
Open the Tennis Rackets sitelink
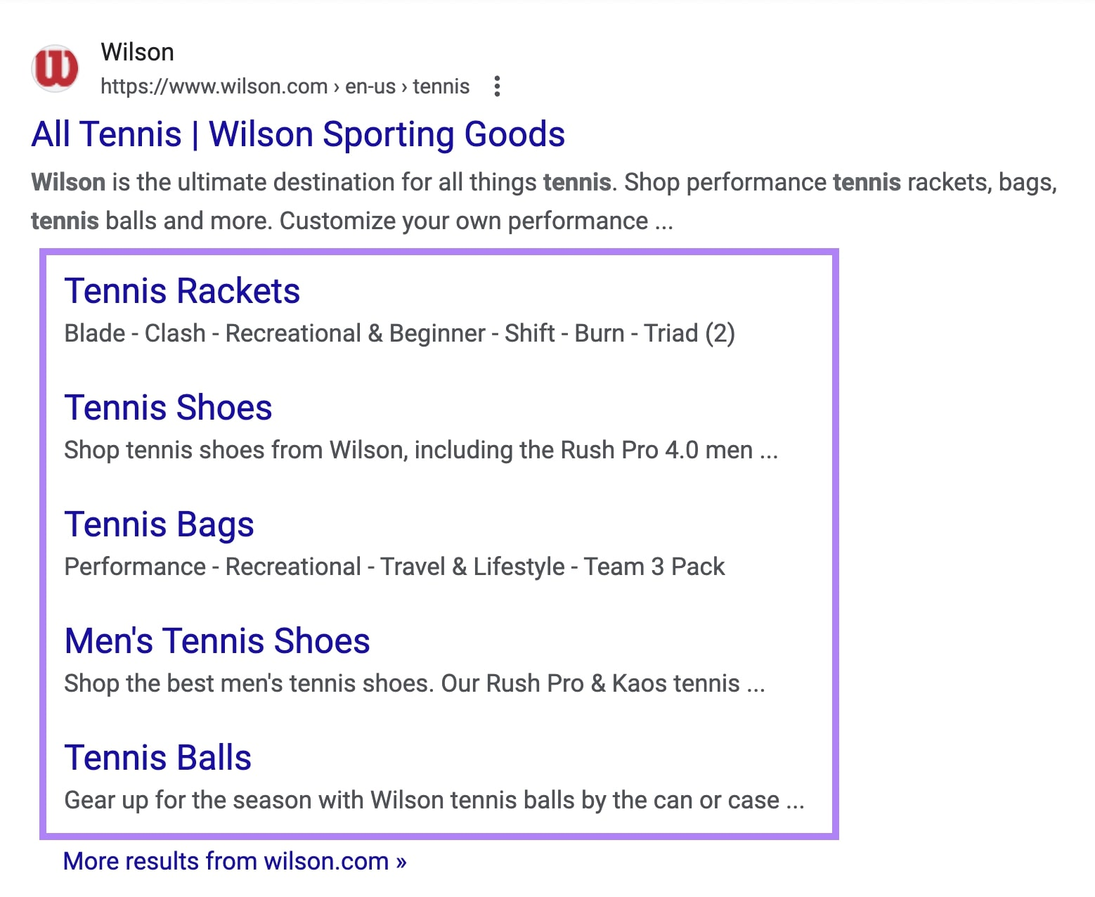click(182, 290)
